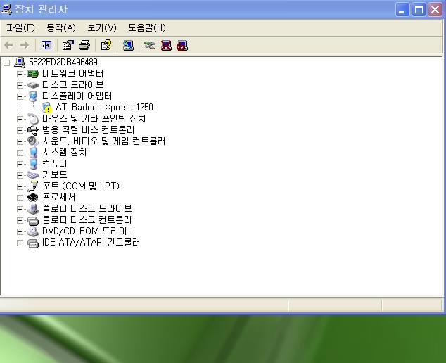Maximize the 장치 관리자 window
Viewport: 446px width, 363px height.
point(419,10)
